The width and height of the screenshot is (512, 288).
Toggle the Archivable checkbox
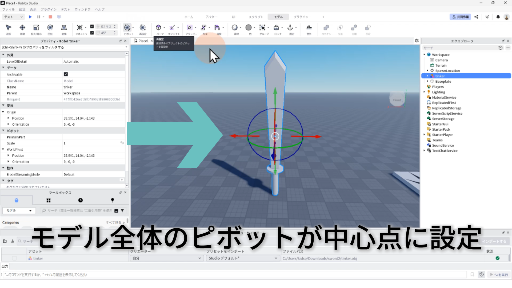click(x=66, y=74)
